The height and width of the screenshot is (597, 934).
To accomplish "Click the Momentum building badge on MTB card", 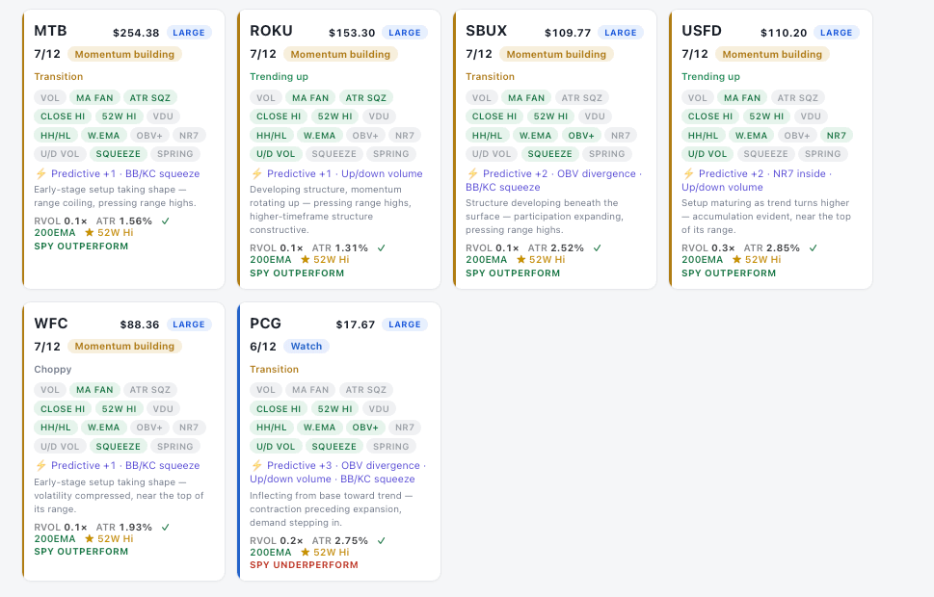I will tap(124, 54).
